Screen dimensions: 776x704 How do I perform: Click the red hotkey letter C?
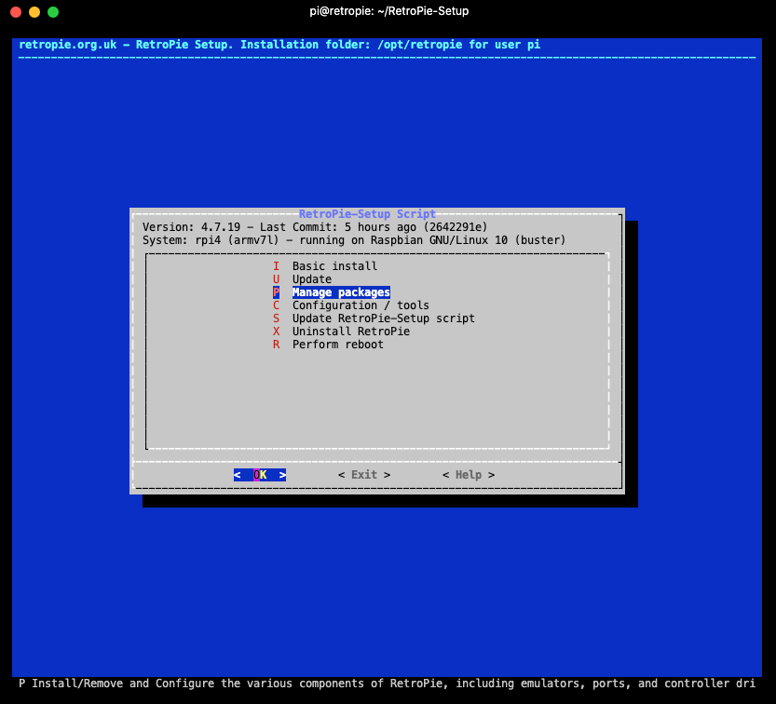pos(276,305)
